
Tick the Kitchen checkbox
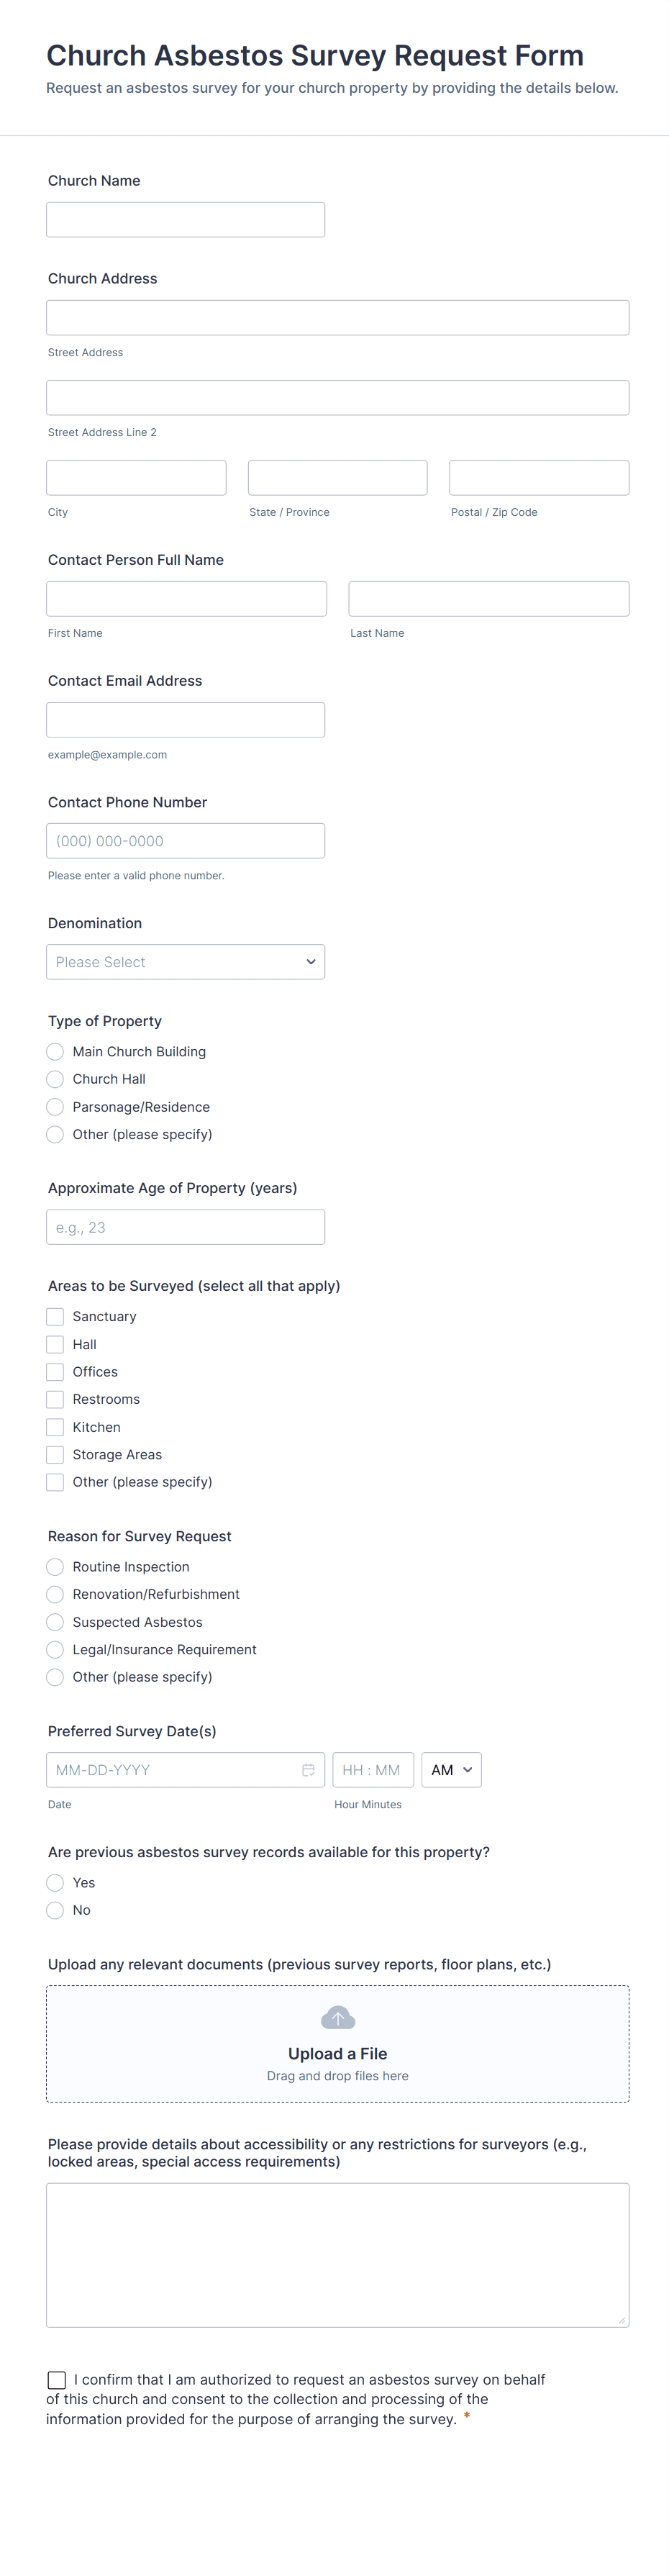coord(55,1427)
